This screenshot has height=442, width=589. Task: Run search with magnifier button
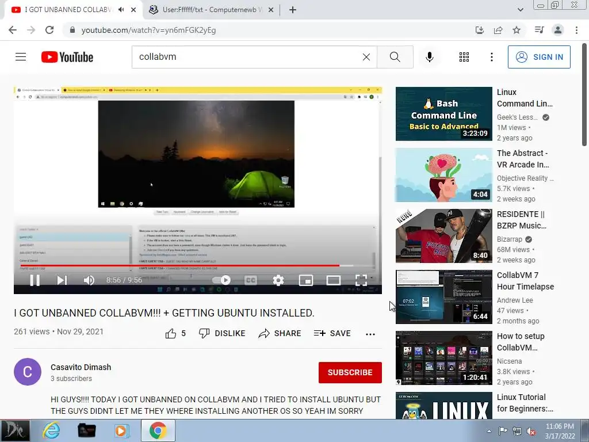pyautogui.click(x=395, y=57)
